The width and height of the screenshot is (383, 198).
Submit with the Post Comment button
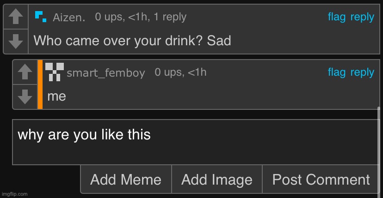tap(321, 180)
